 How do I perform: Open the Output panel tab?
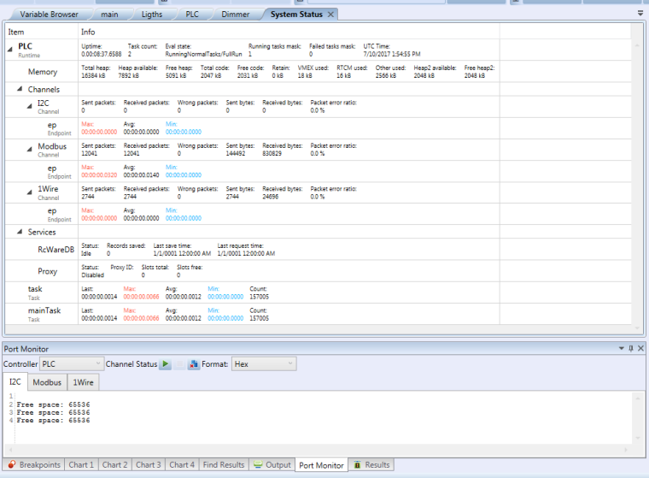pos(272,465)
